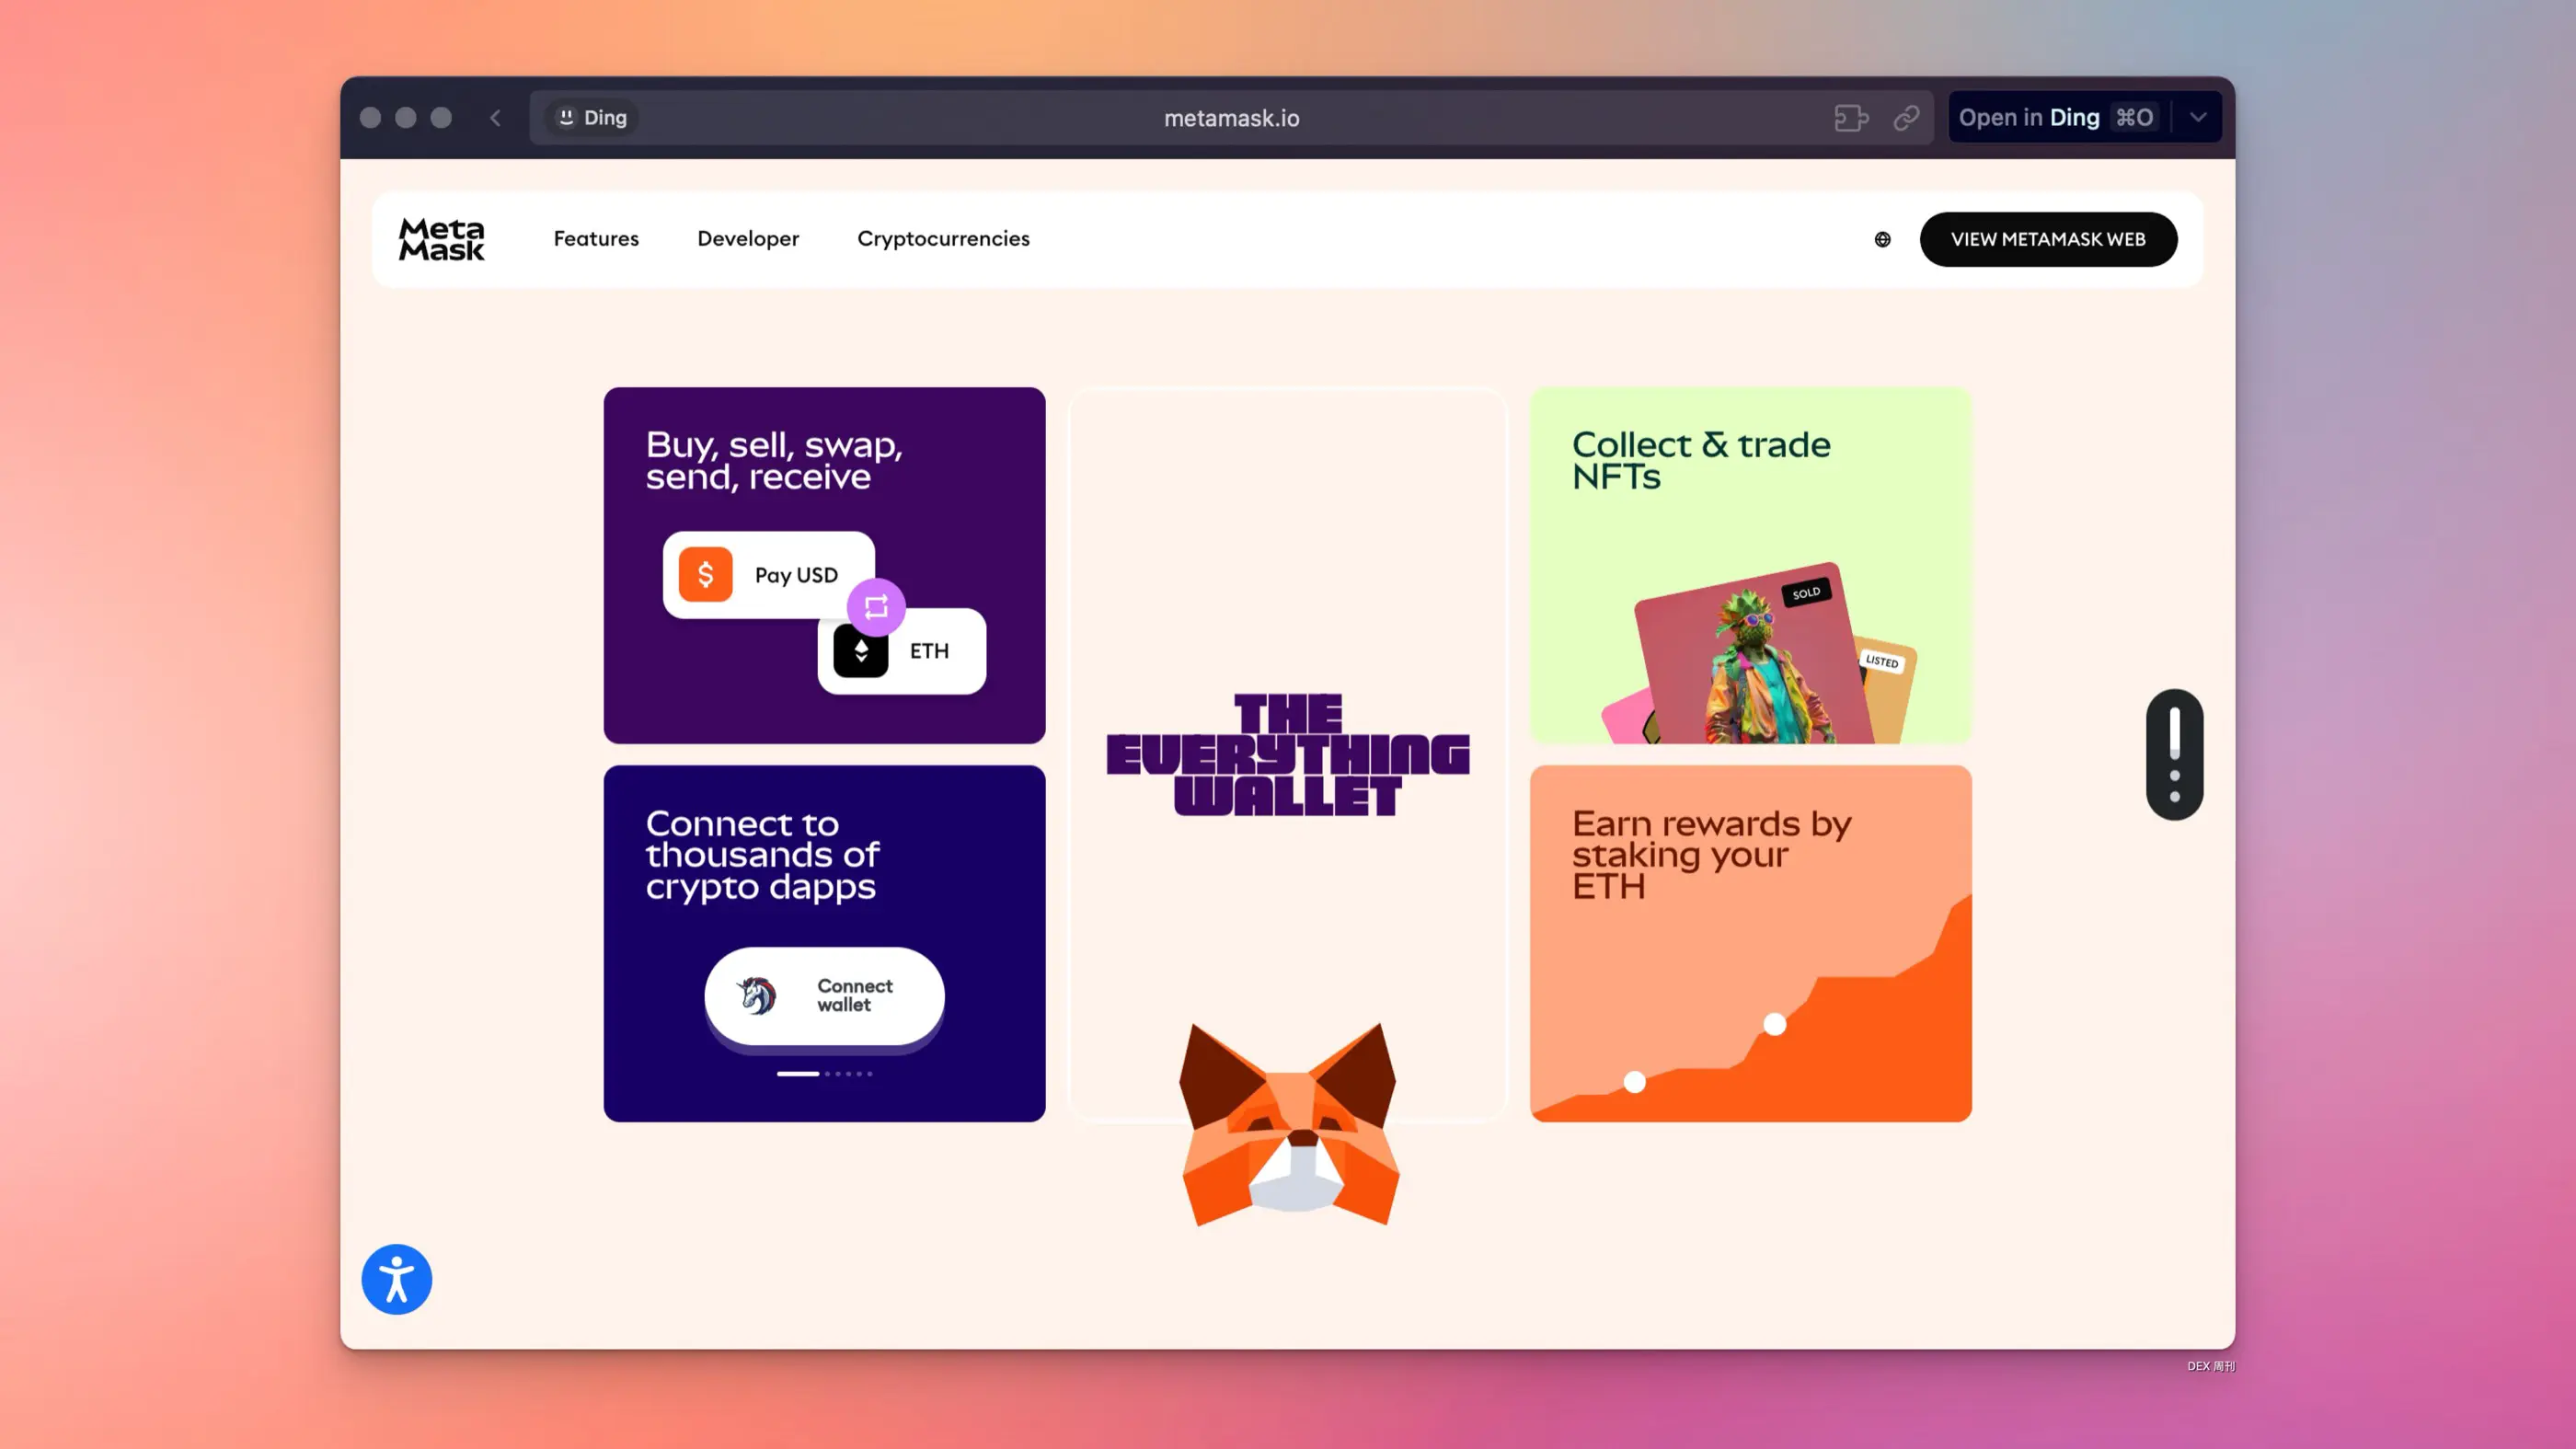The width and height of the screenshot is (2576, 1449).
Task: Open the language globe icon
Action: 1882,239
